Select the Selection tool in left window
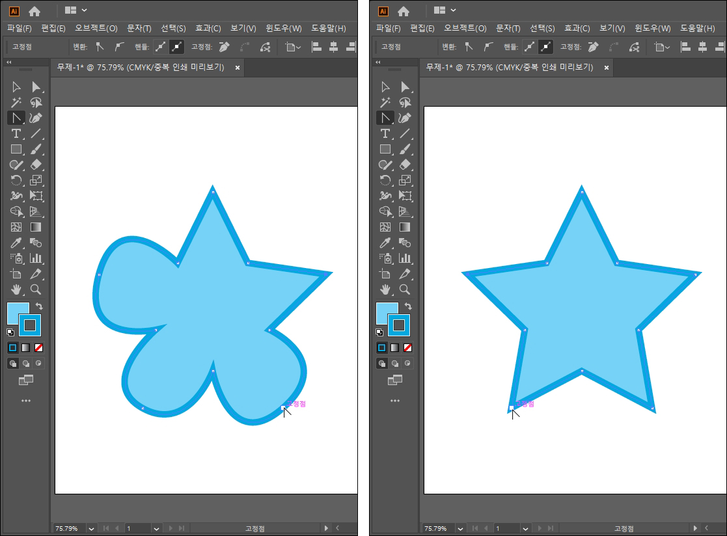This screenshot has width=727, height=536. click(x=16, y=87)
